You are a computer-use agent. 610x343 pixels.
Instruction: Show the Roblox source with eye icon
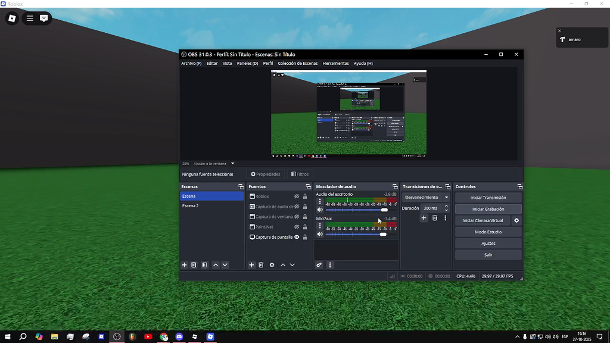pyautogui.click(x=297, y=197)
